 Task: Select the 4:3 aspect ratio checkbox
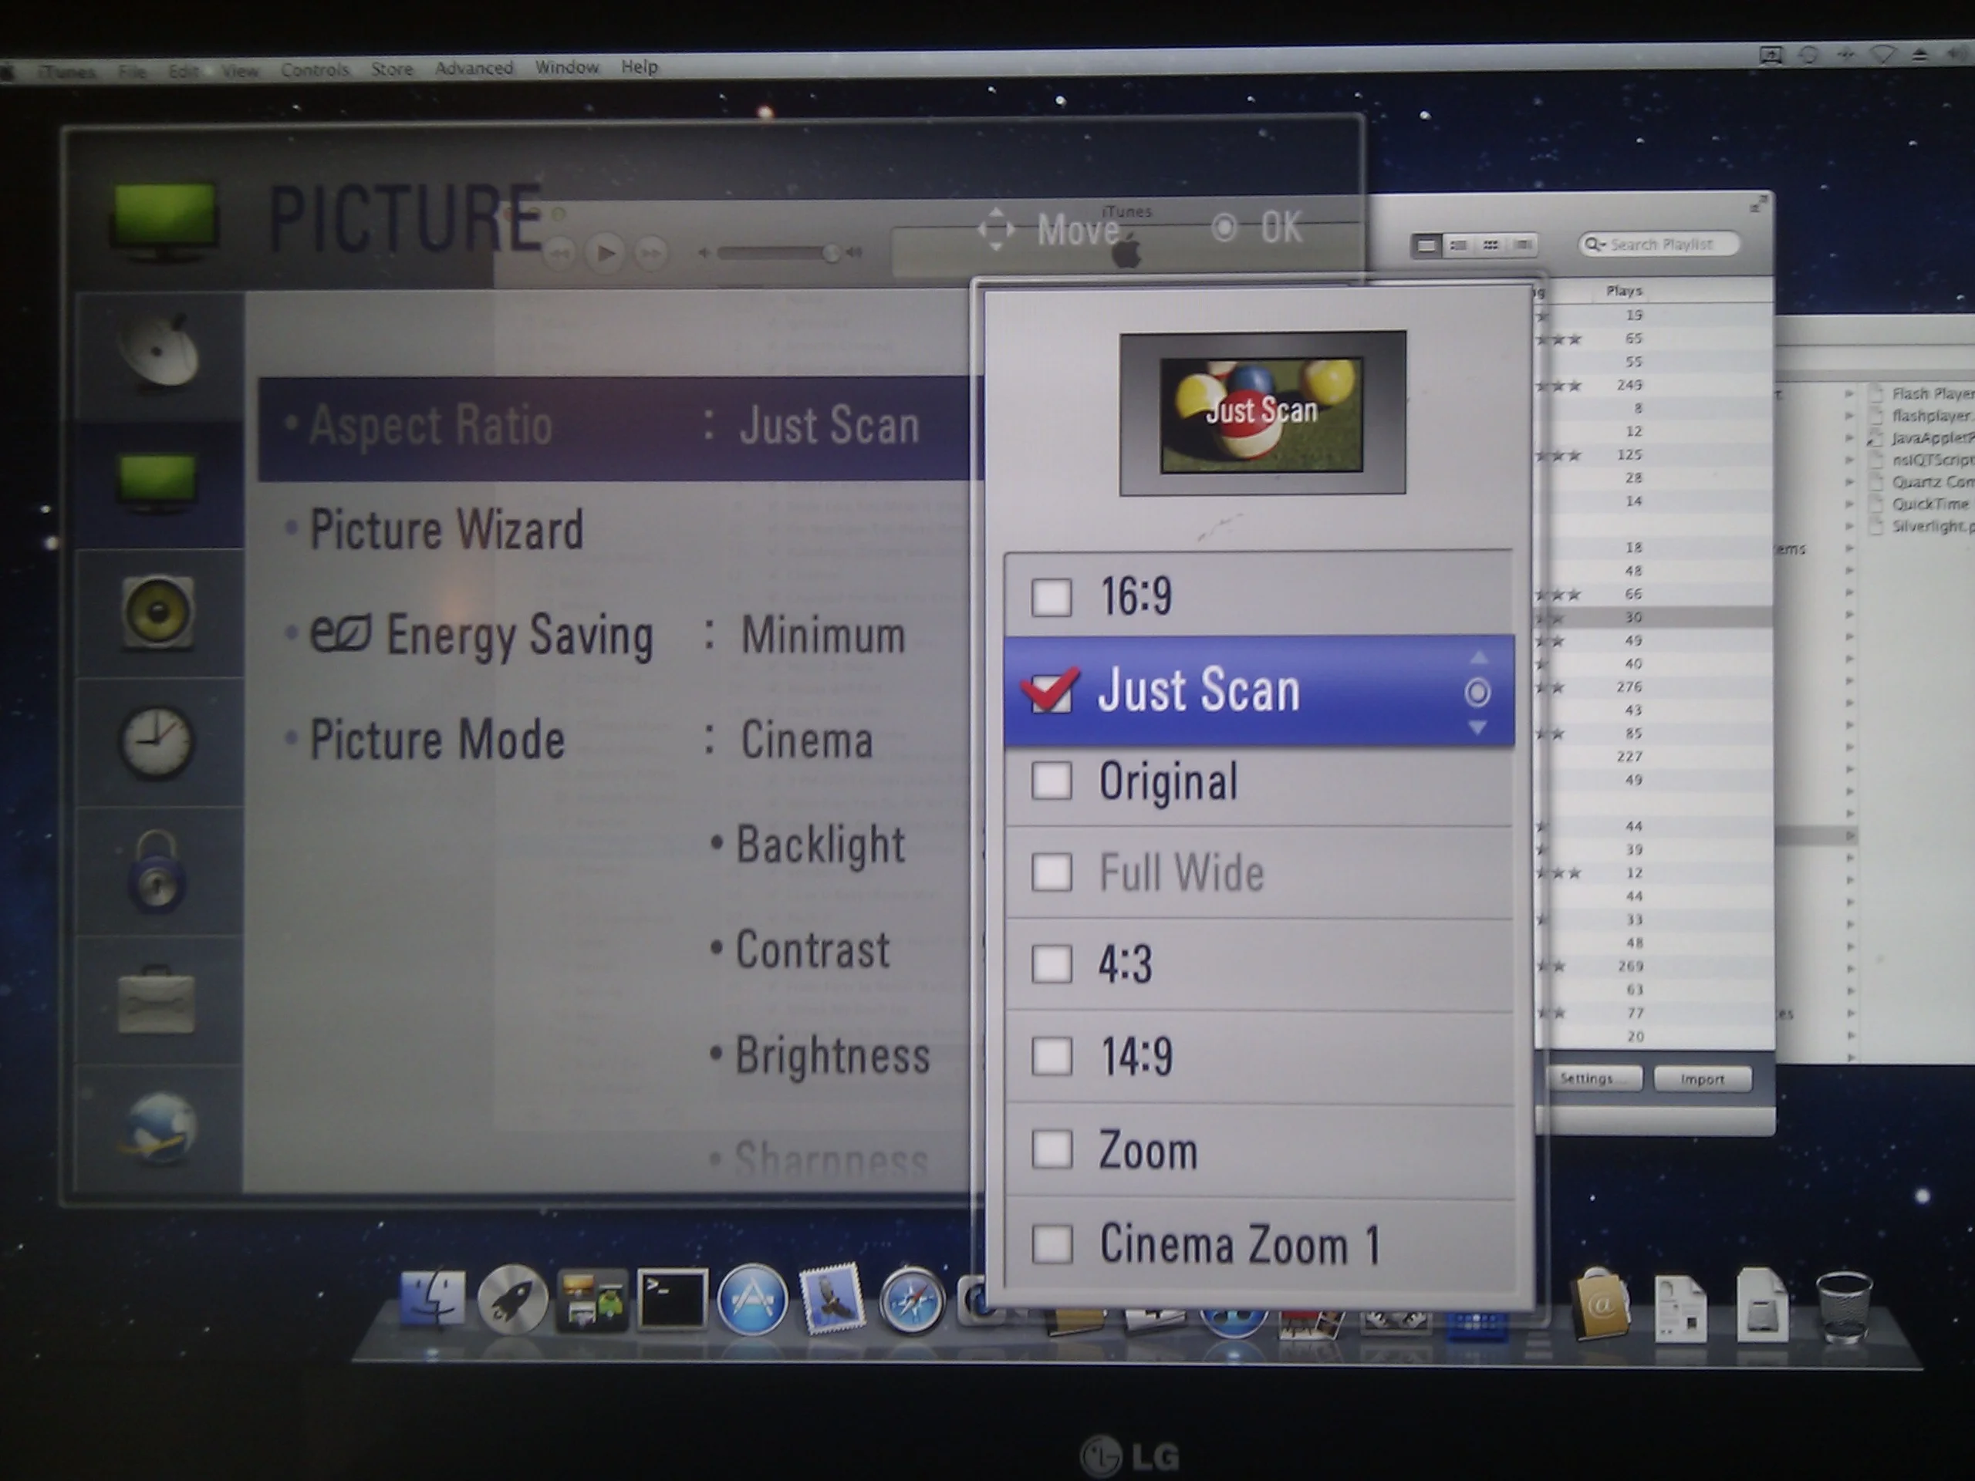coord(1052,964)
